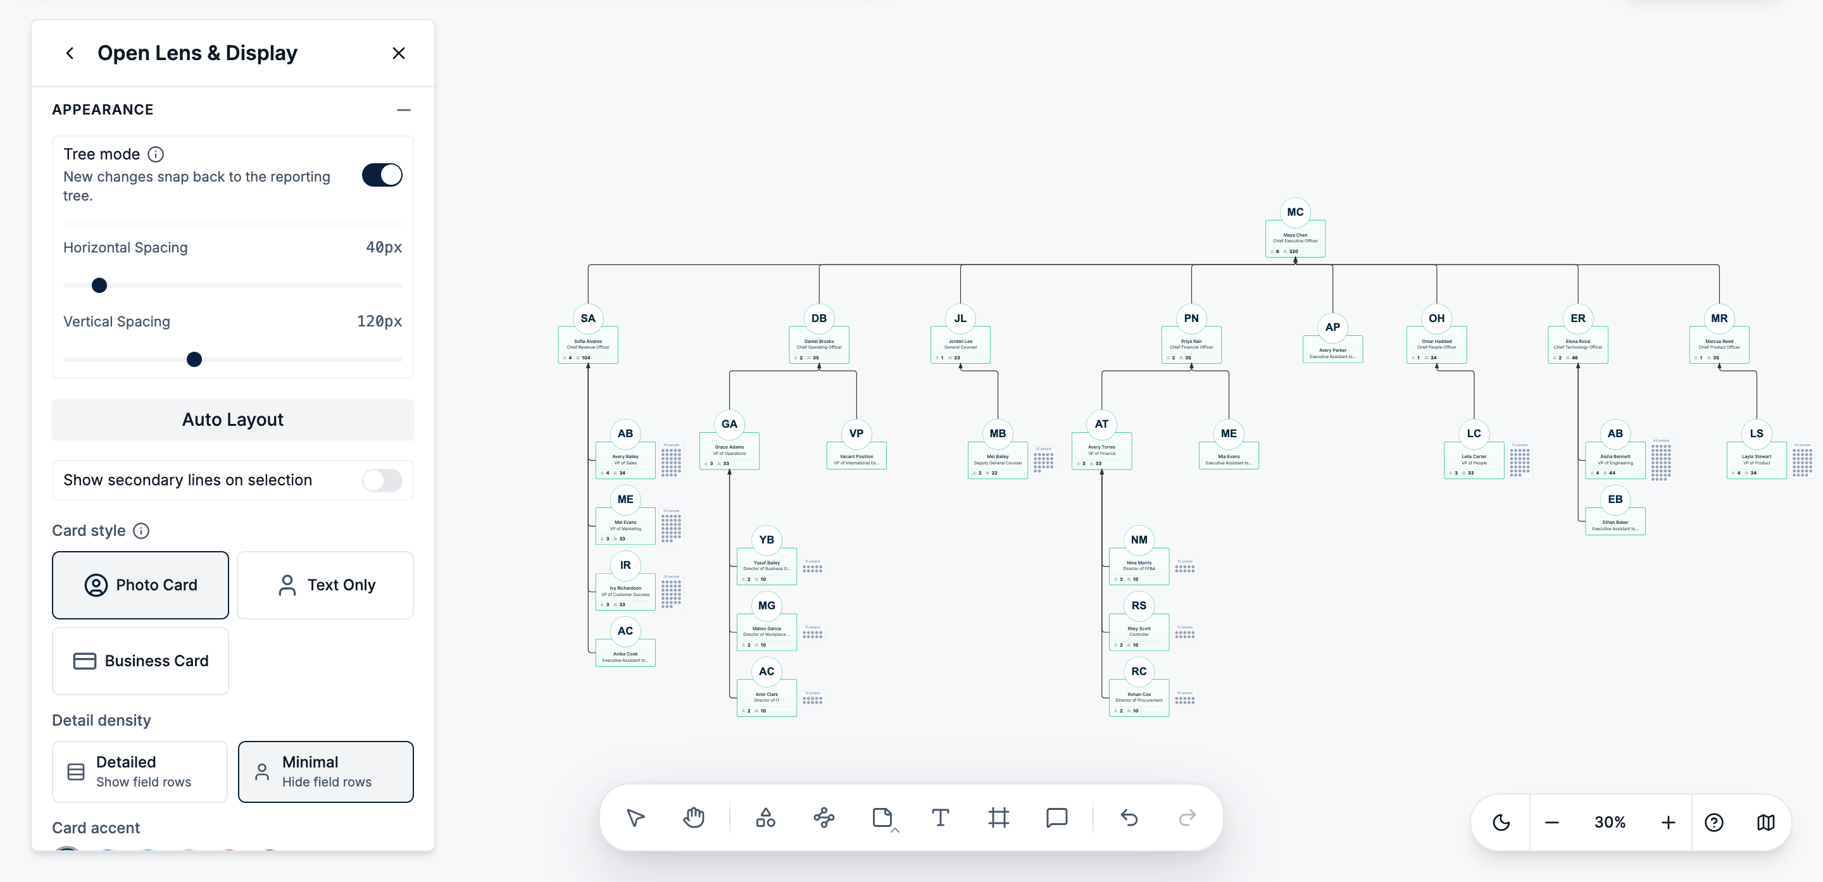The width and height of the screenshot is (1823, 882).
Task: Switch to dark mode moon icon
Action: click(1501, 823)
